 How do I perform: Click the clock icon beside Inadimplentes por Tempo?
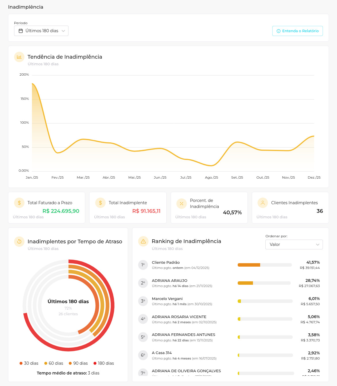click(19, 242)
